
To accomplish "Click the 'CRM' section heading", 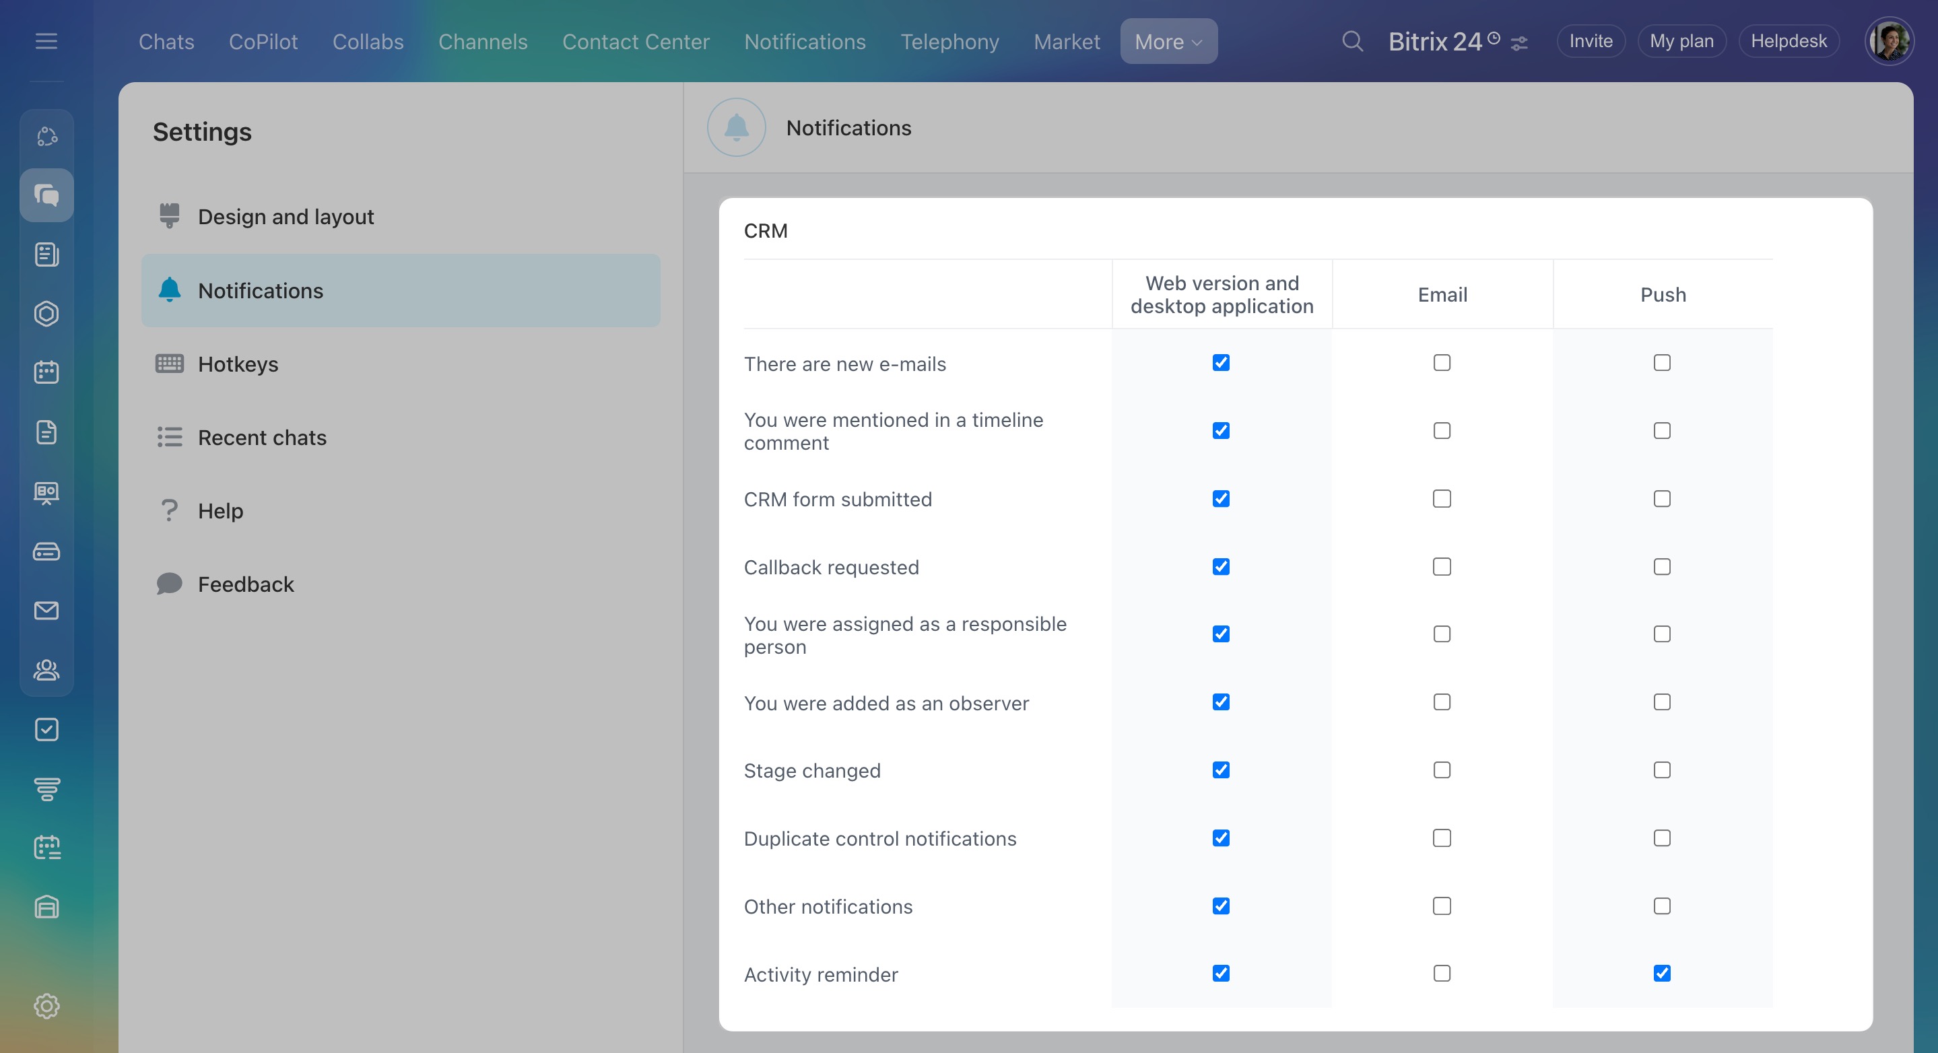I will coord(765,231).
